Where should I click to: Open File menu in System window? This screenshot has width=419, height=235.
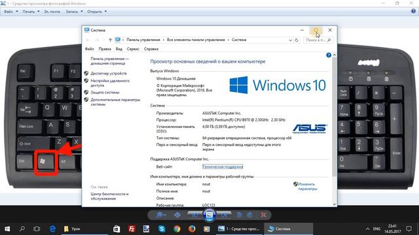89,49
